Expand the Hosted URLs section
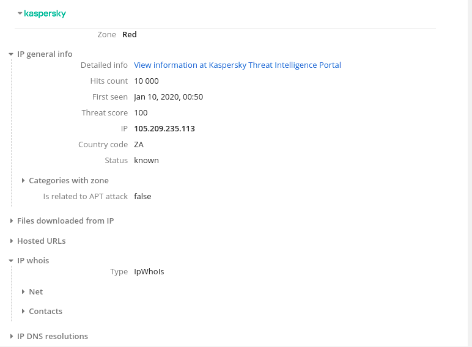 click(11, 241)
